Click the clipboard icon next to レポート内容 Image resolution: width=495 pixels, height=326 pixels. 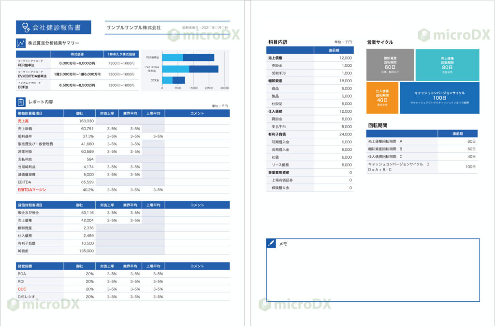coord(21,102)
